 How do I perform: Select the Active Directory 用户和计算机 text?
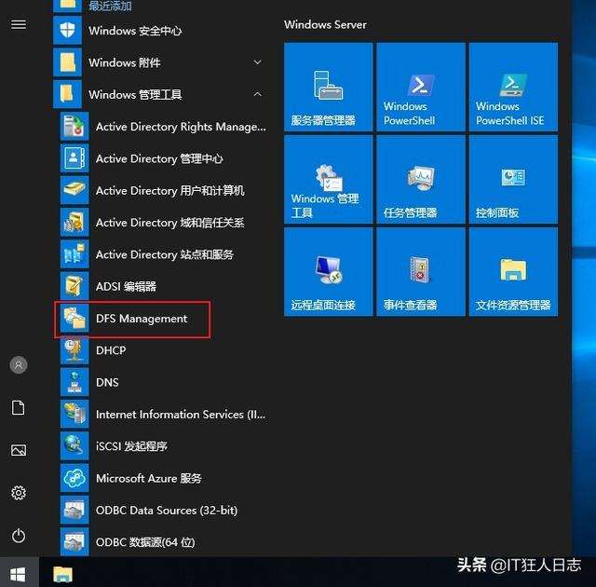[x=169, y=190]
